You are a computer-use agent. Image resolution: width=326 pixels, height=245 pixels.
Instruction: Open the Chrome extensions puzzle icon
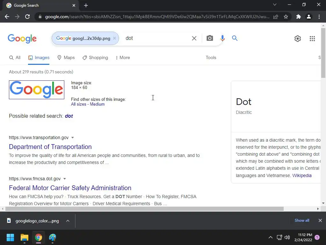299,17
